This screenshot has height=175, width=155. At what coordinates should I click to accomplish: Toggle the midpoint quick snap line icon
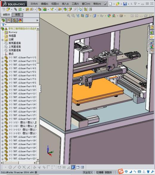[15, 167]
